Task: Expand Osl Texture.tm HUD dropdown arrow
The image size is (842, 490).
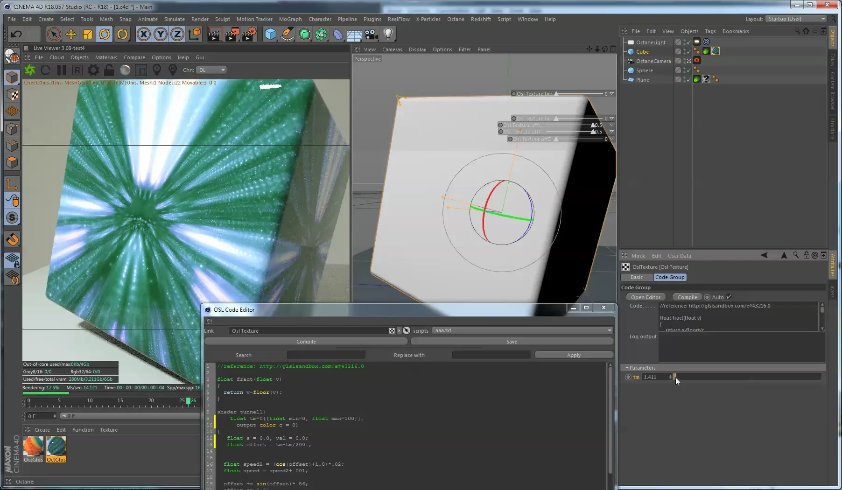Action: coord(611,94)
